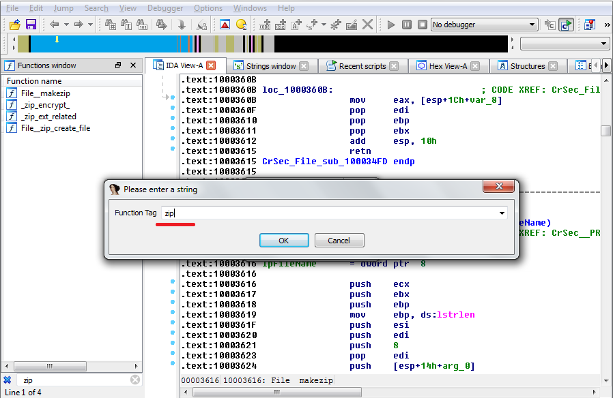Open the File menu
This screenshot has height=398, width=613.
coord(12,8)
